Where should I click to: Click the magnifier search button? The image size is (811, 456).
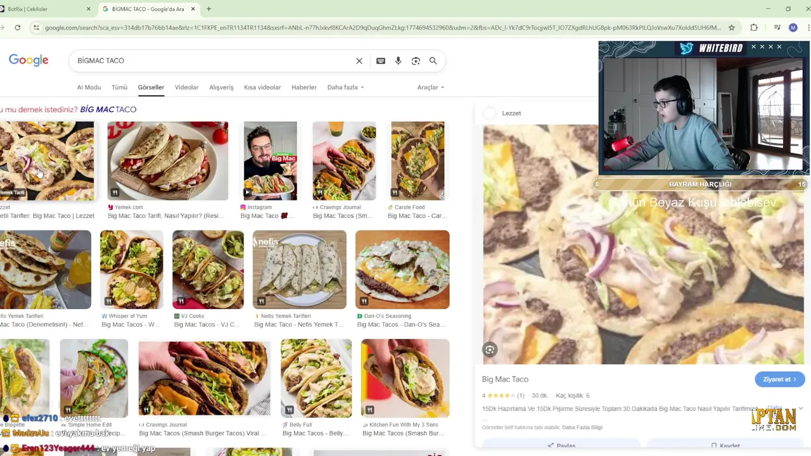click(433, 61)
